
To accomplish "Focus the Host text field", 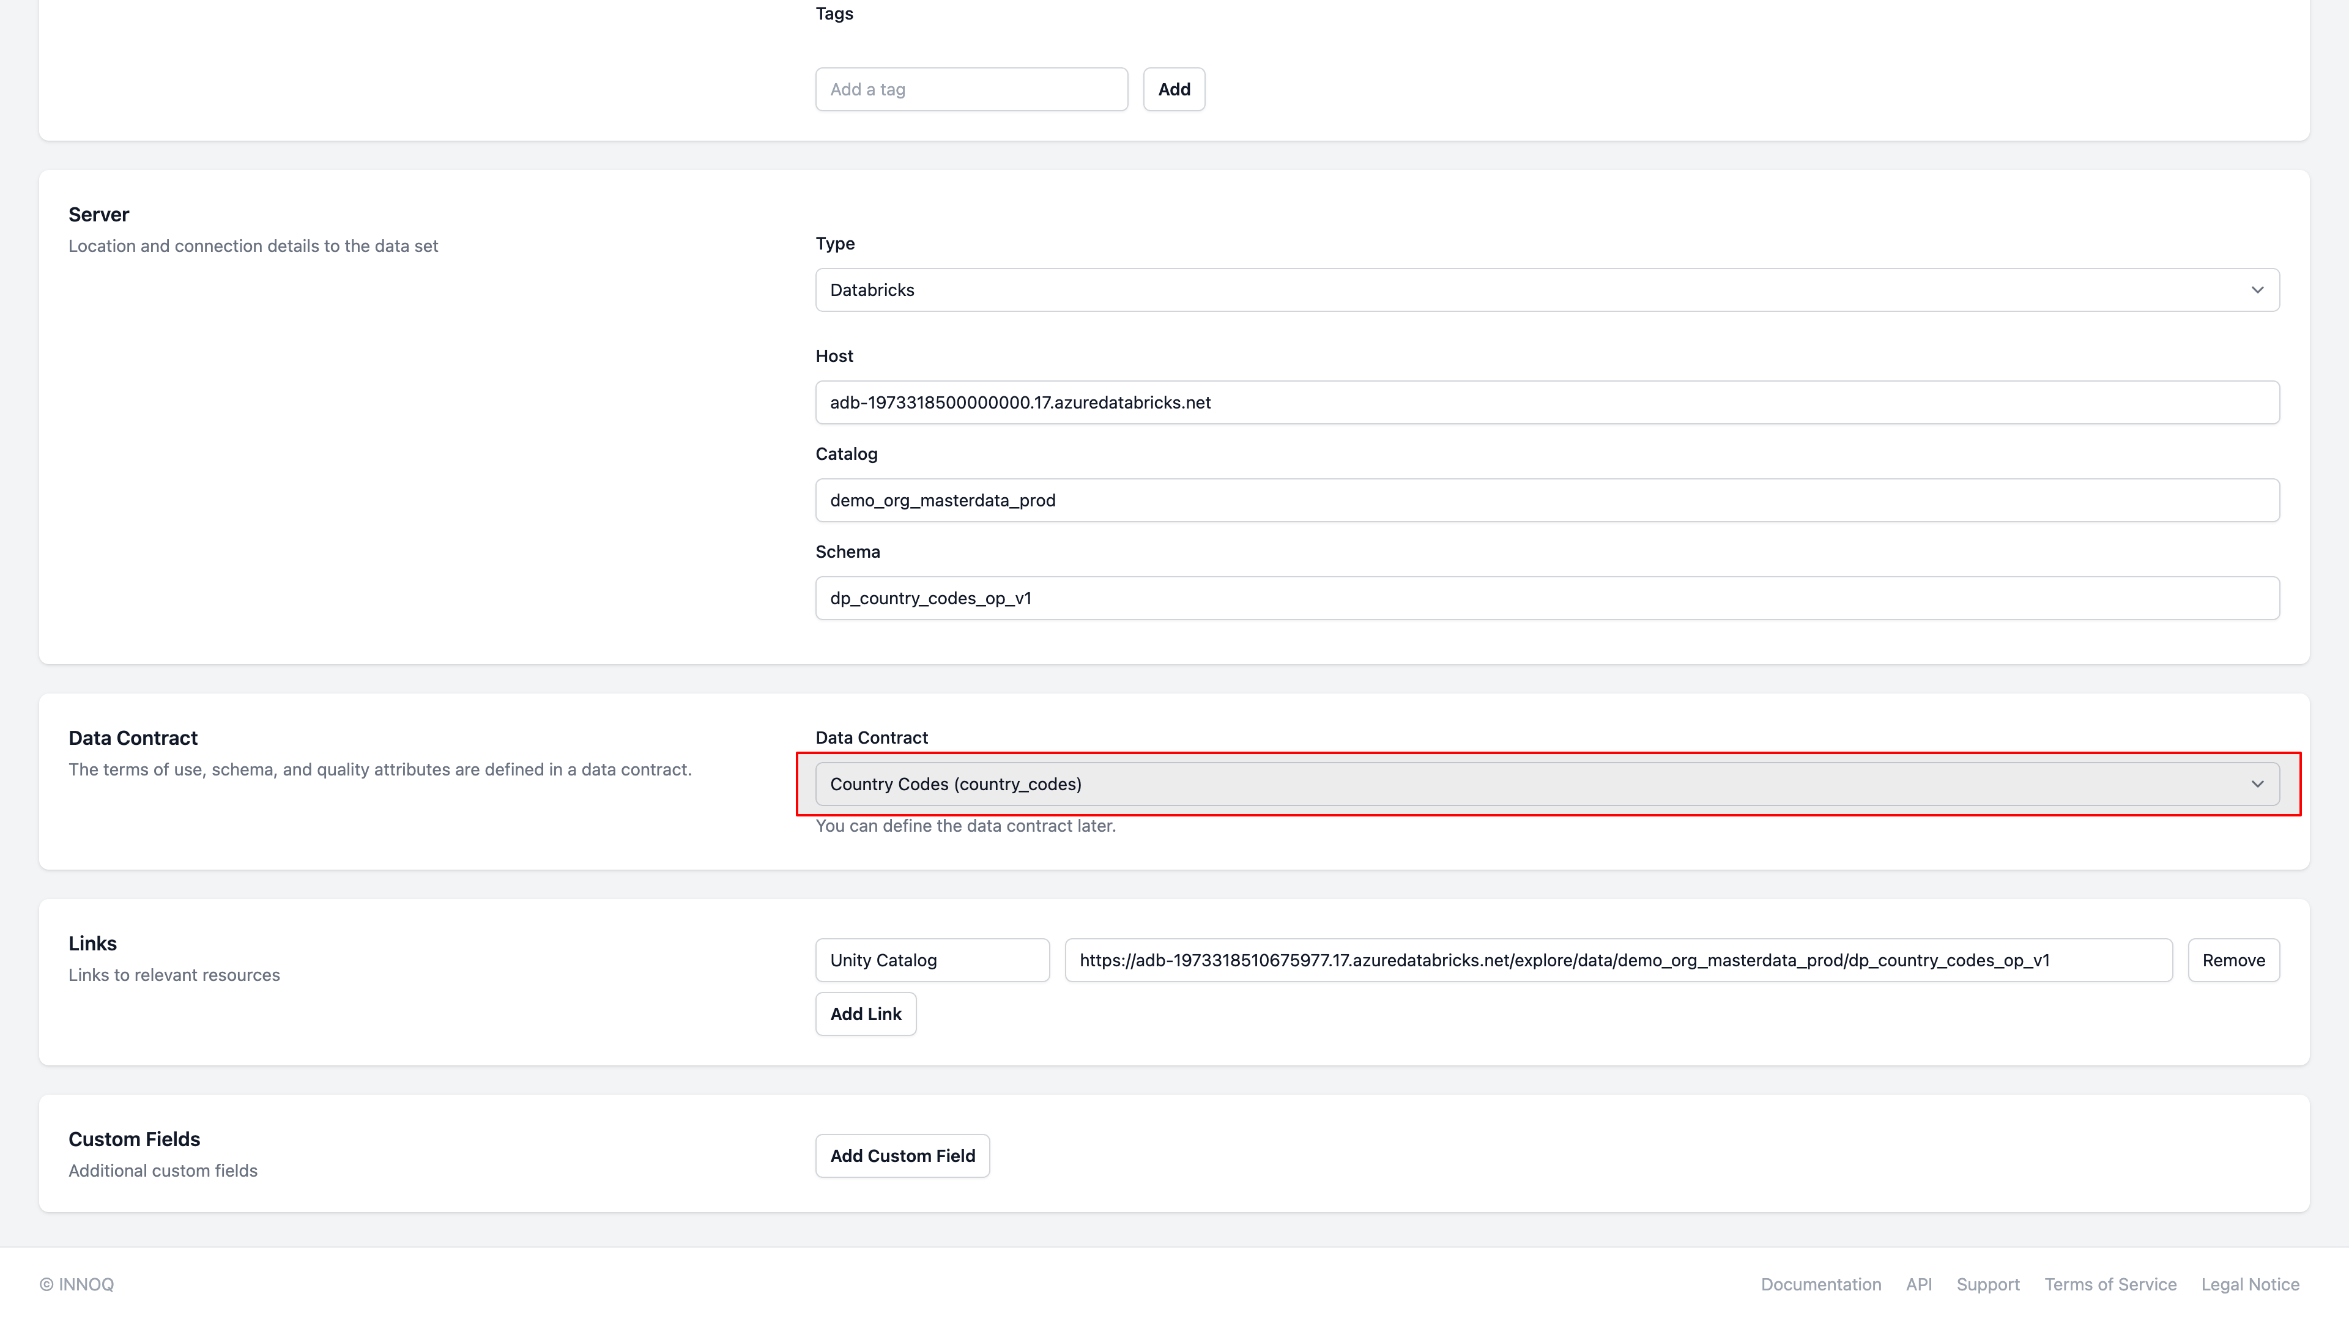I will click(x=1546, y=402).
